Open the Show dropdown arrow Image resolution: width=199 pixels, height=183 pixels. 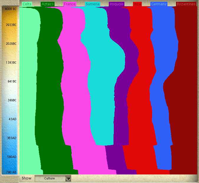coord(68,179)
